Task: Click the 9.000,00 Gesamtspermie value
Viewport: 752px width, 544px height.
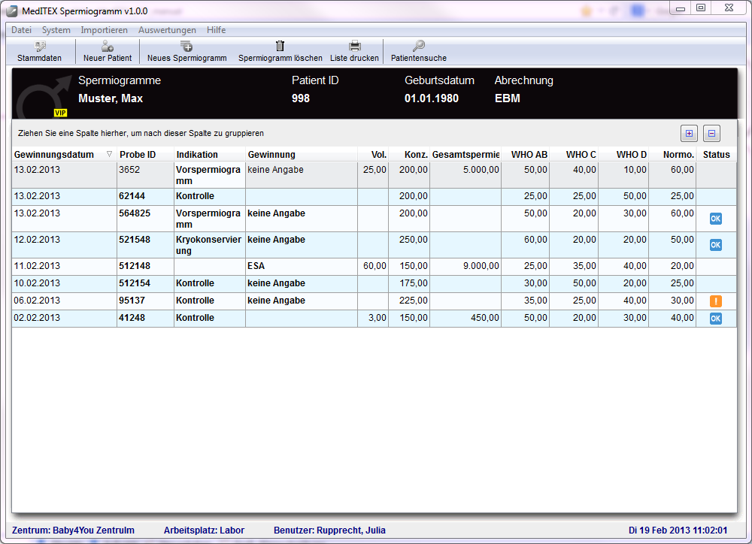Action: point(481,266)
